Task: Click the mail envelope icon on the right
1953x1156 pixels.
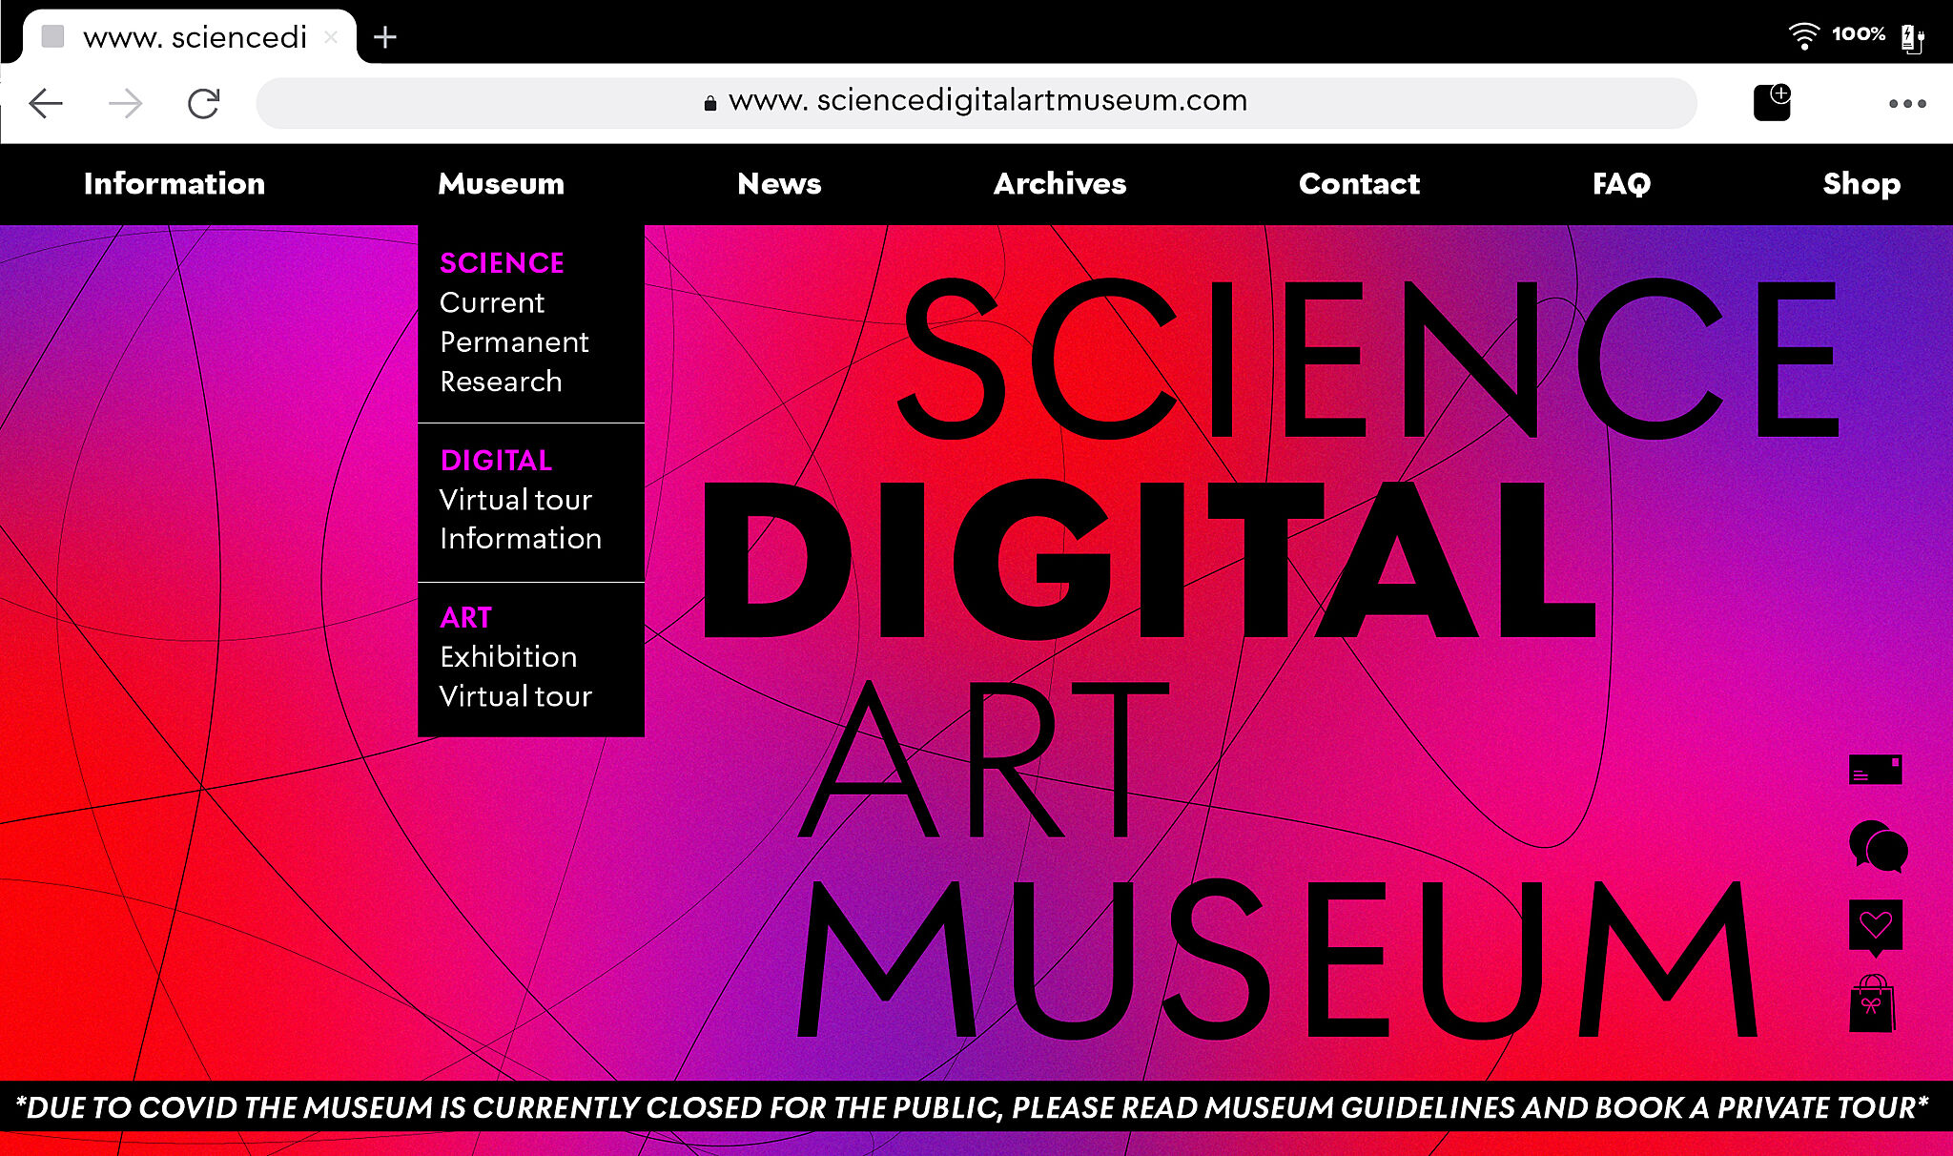Action: point(1876,770)
